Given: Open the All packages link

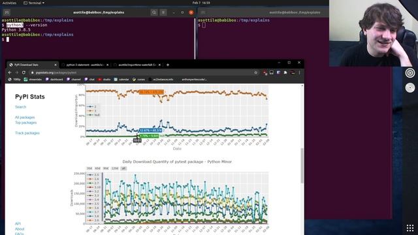Looking at the screenshot, I should (x=25, y=117).
